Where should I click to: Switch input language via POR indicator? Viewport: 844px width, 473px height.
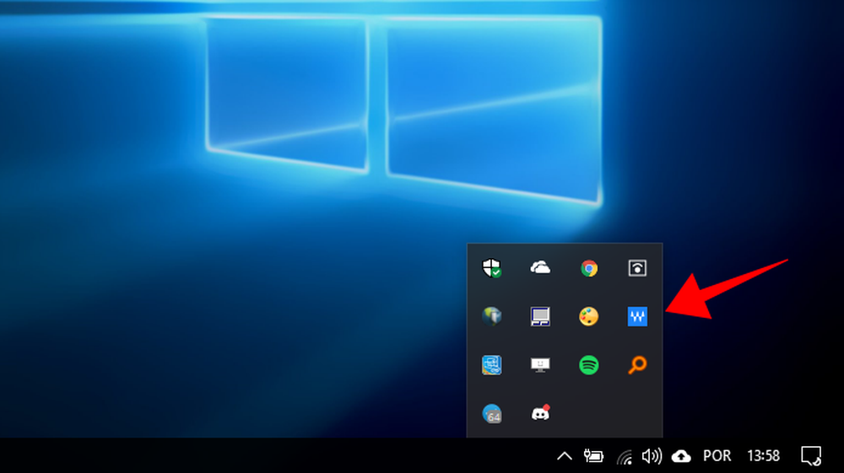pyautogui.click(x=717, y=456)
